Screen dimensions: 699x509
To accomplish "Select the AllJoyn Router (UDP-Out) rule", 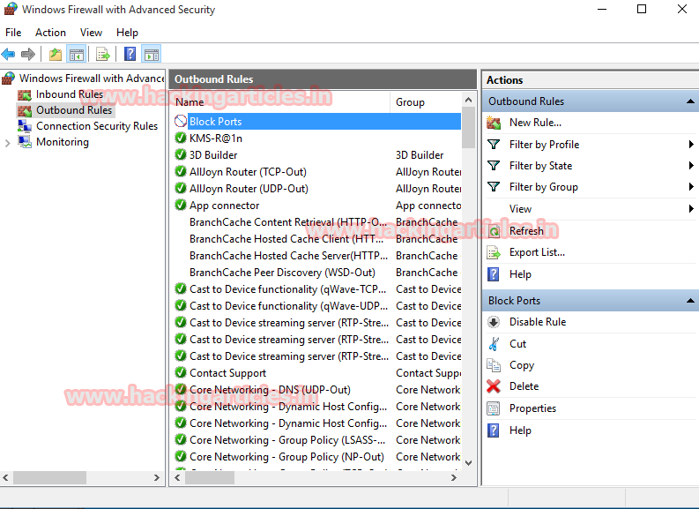I will 249,189.
